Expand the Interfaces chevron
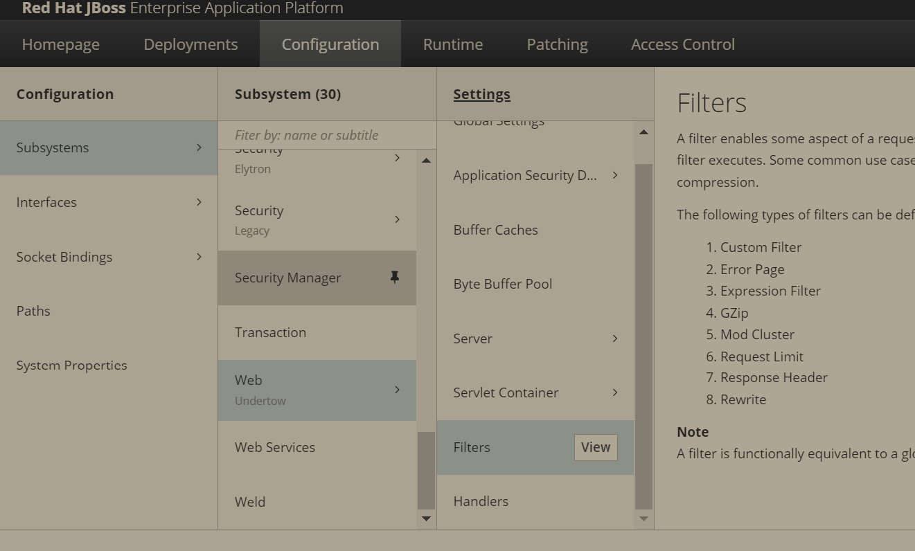This screenshot has height=551, width=915. click(x=199, y=202)
